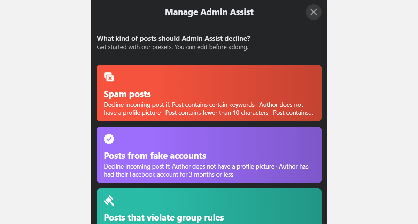Image resolution: width=418 pixels, height=224 pixels.
Task: Click the gavel icon on group rules card
Action: coord(109,200)
